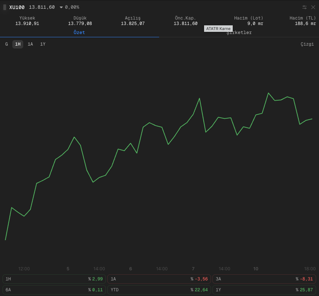Screen dimensions: 319x296
Task: Select the 1H weekly timeframe
Action: (x=18, y=44)
